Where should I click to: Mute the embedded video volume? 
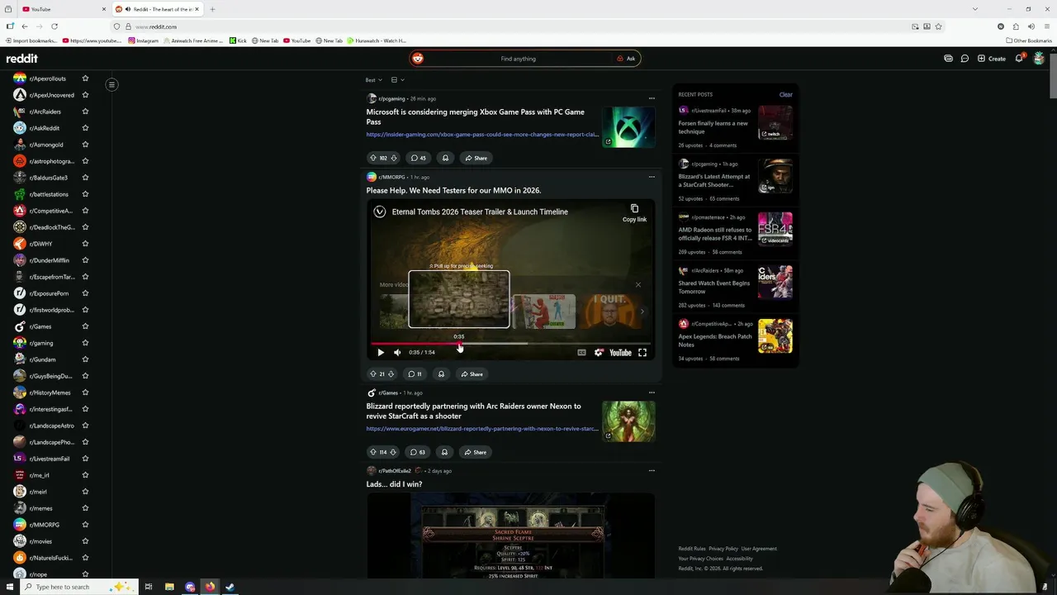pyautogui.click(x=397, y=353)
